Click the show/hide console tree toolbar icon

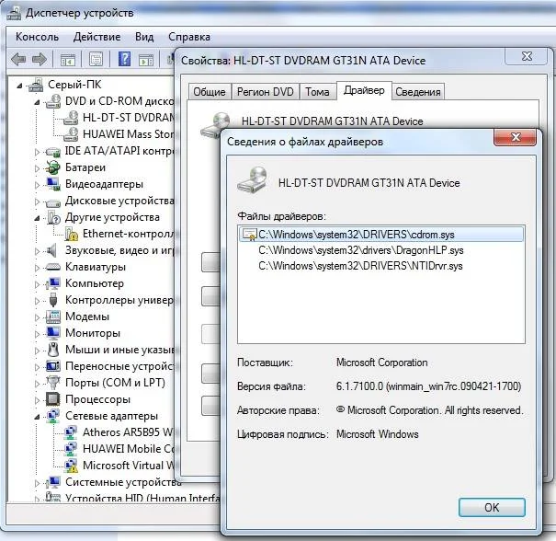(68, 59)
